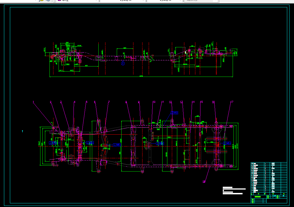The image size is (294, 207).
Task: Pick the circled datum A symbol
Action: coord(123,64)
